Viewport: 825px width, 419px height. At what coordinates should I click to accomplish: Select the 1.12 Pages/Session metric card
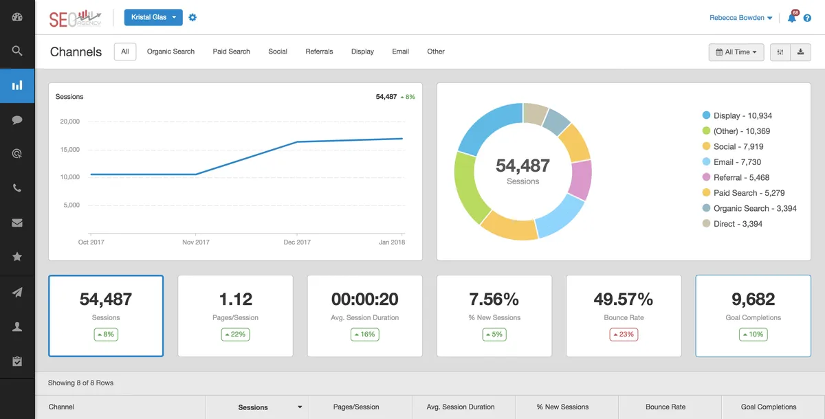235,316
